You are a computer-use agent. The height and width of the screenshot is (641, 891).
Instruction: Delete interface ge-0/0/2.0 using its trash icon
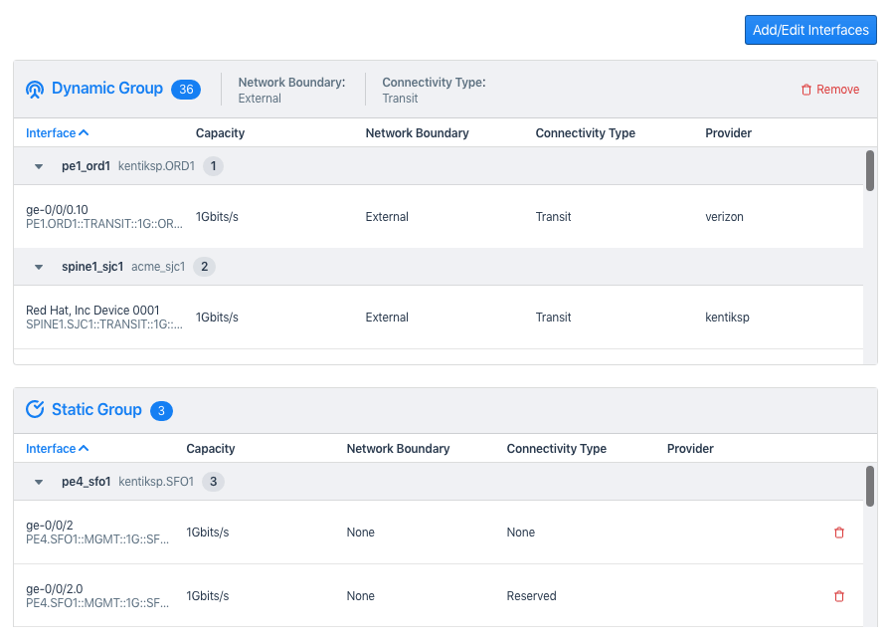pos(838,595)
